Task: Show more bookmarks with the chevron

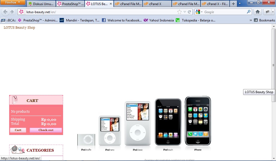Action: 251,20
